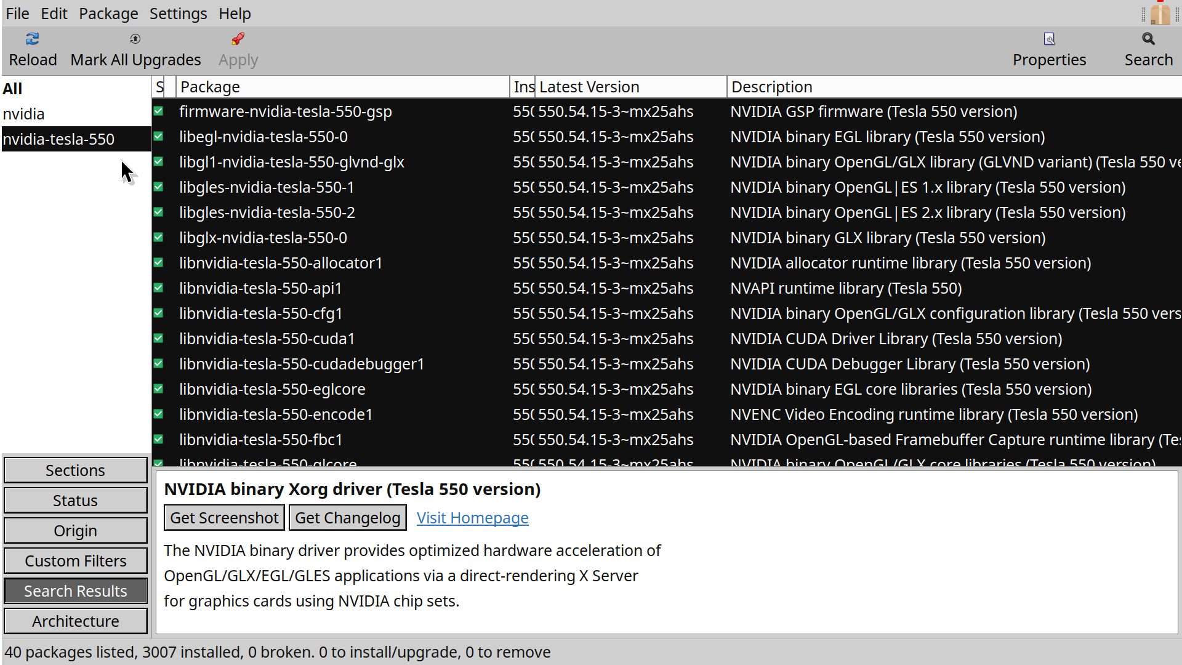This screenshot has width=1182, height=665.
Task: Toggle status checkbox for libnvidia-tesla-550-cuda1
Action: click(x=159, y=339)
